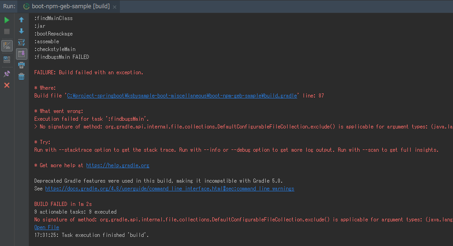This screenshot has width=453, height=246.
Task: Click the Open File link
Action: point(46,227)
